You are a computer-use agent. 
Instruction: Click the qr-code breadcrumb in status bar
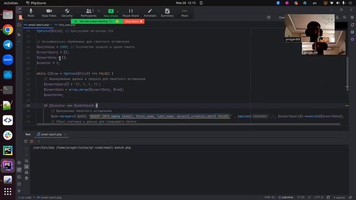[26, 198]
